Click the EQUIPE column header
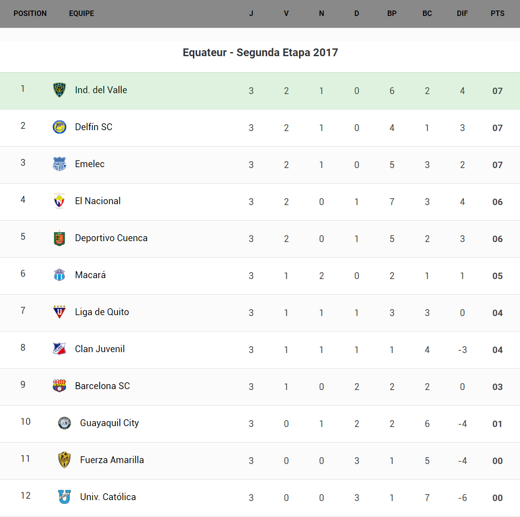 pos(81,14)
